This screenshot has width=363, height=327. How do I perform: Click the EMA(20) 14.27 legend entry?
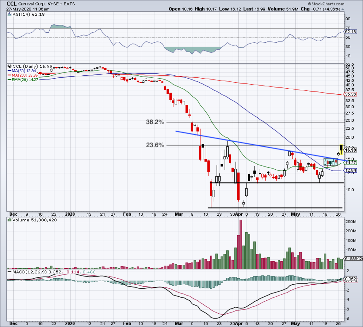23,80
